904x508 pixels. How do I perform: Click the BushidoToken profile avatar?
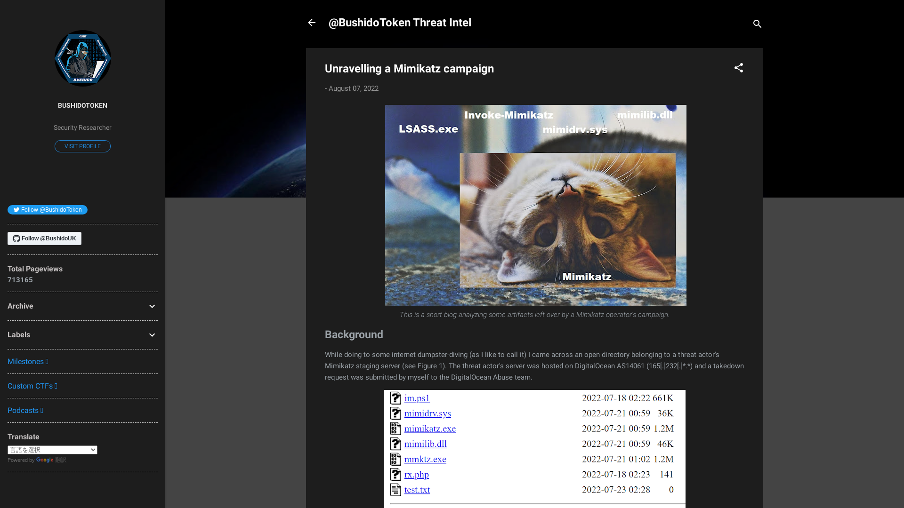click(x=82, y=58)
